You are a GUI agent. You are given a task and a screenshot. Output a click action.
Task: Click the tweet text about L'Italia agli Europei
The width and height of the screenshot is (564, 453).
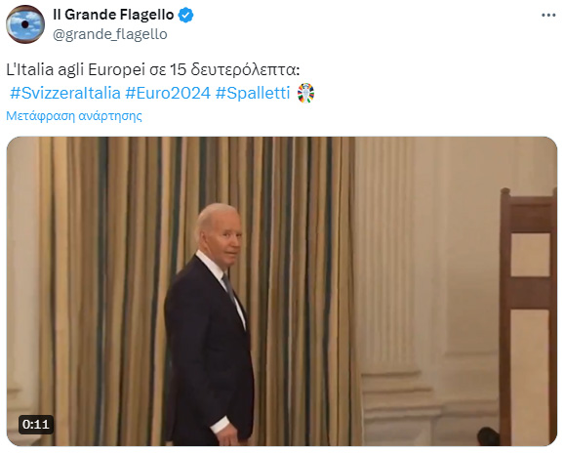(153, 69)
